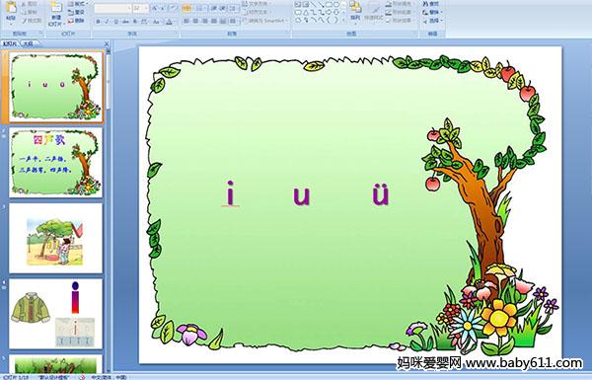
Task: Toggle text shadow
Action: [135, 22]
